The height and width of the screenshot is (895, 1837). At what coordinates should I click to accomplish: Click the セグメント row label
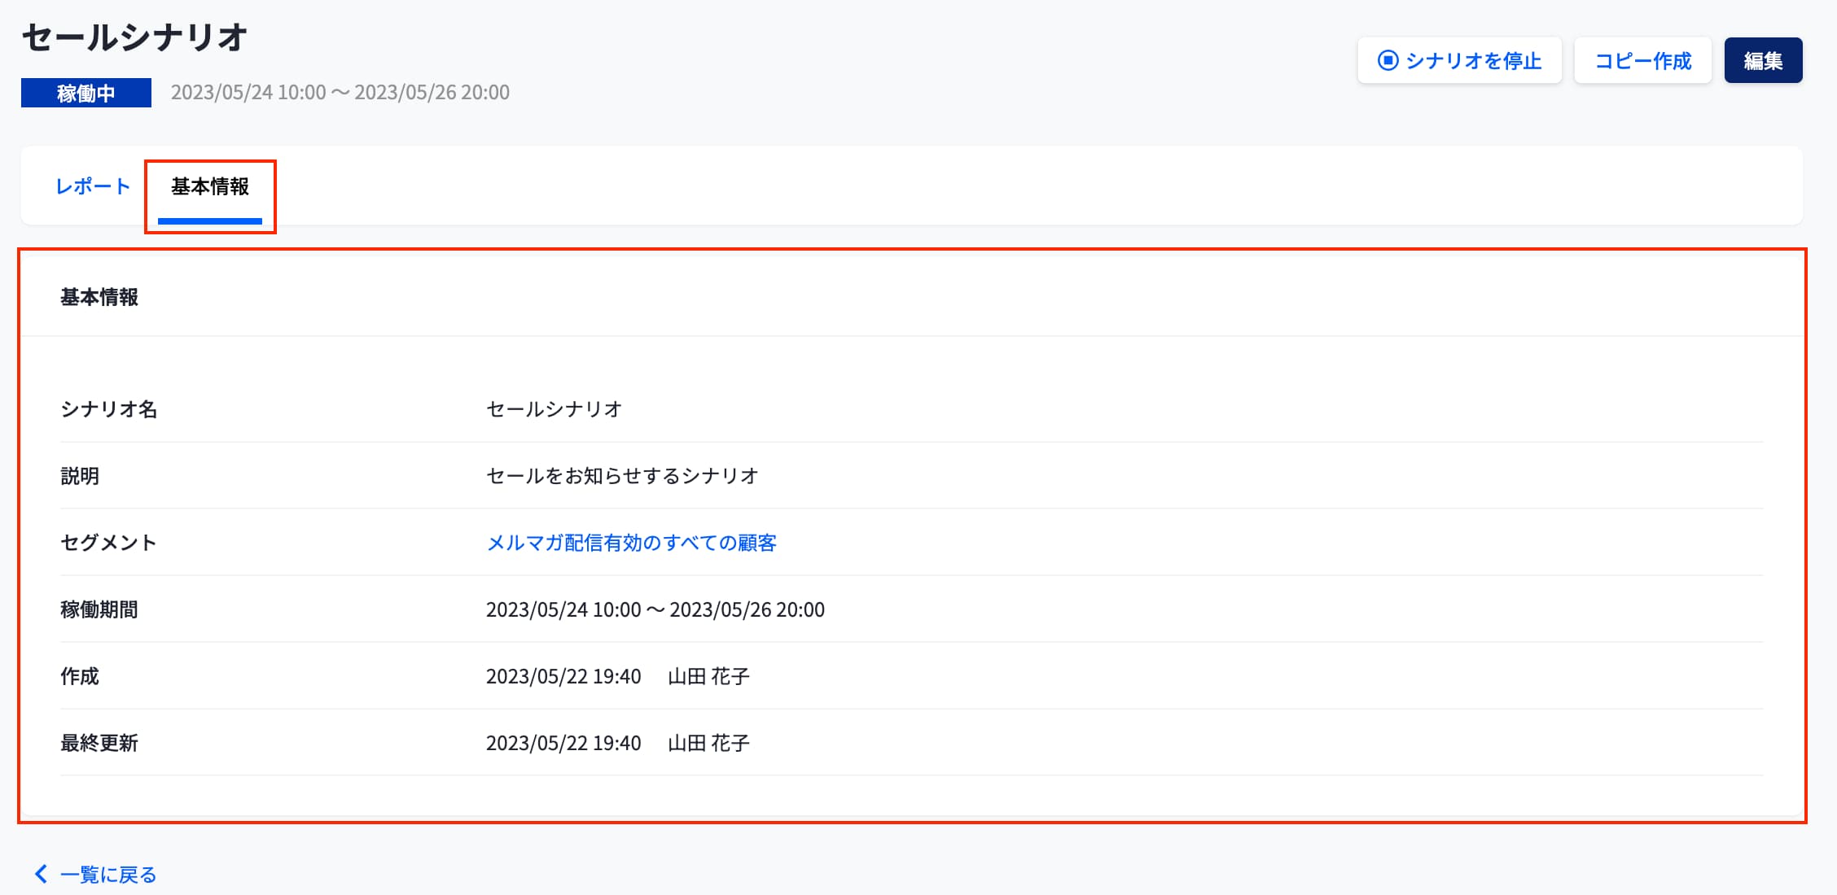[108, 543]
